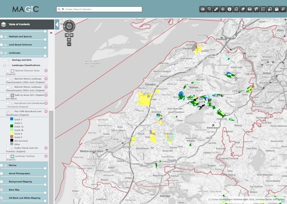The image size is (287, 204).
Task: Tick the Habitats and Species checkbox
Action: click(x=2, y=37)
